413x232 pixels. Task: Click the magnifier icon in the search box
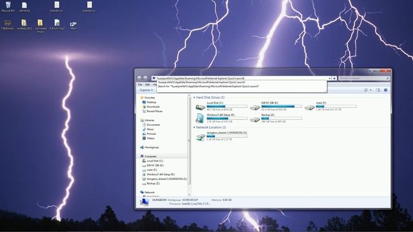(x=387, y=79)
